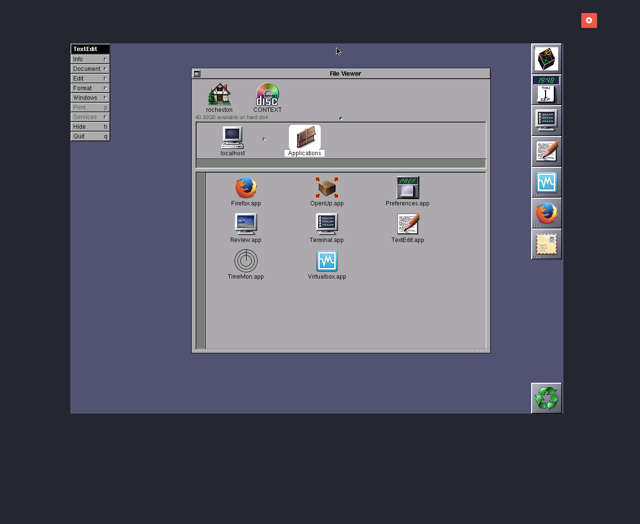Image resolution: width=640 pixels, height=524 pixels.
Task: Launch Firefox from the dock
Action: tap(546, 213)
